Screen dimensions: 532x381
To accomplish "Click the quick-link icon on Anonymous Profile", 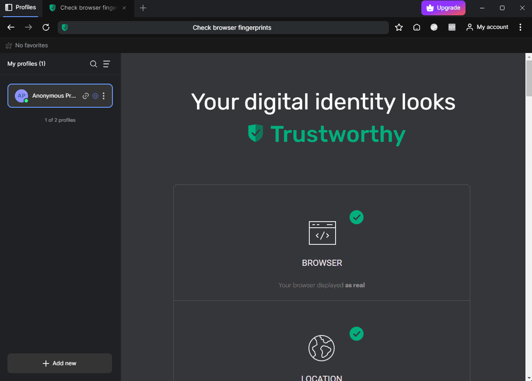I will pyautogui.click(x=86, y=95).
